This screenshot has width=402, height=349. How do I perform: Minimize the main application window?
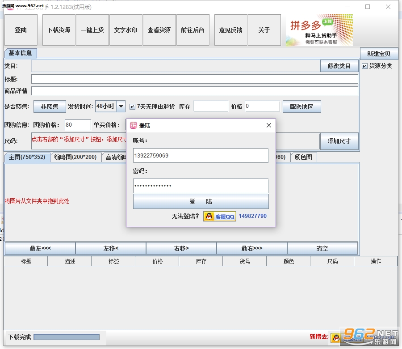[348, 7]
